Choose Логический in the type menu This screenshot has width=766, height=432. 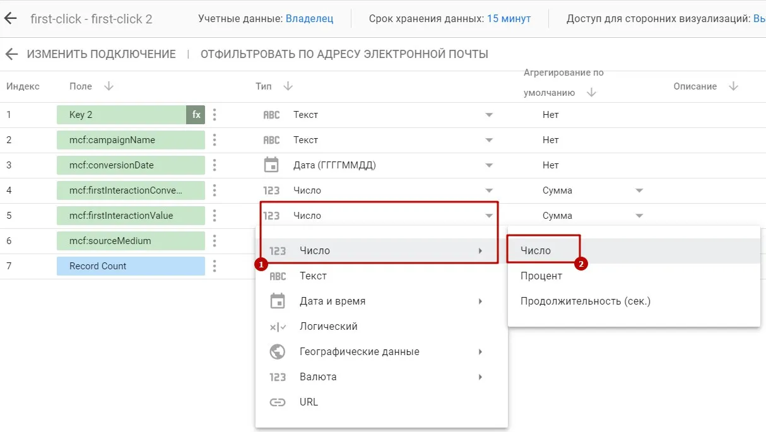(x=382, y=327)
